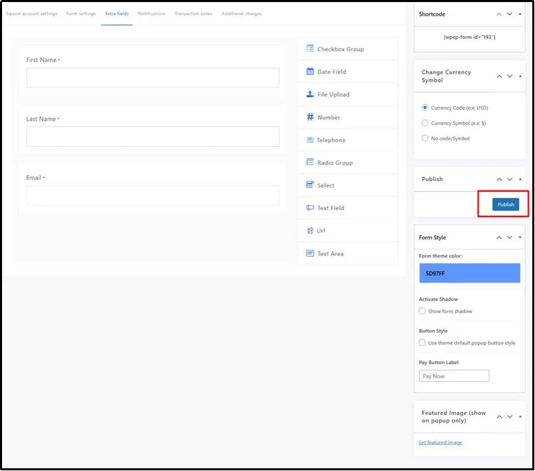Move Featured Image panel down
This screenshot has height=471, width=535.
pos(510,416)
